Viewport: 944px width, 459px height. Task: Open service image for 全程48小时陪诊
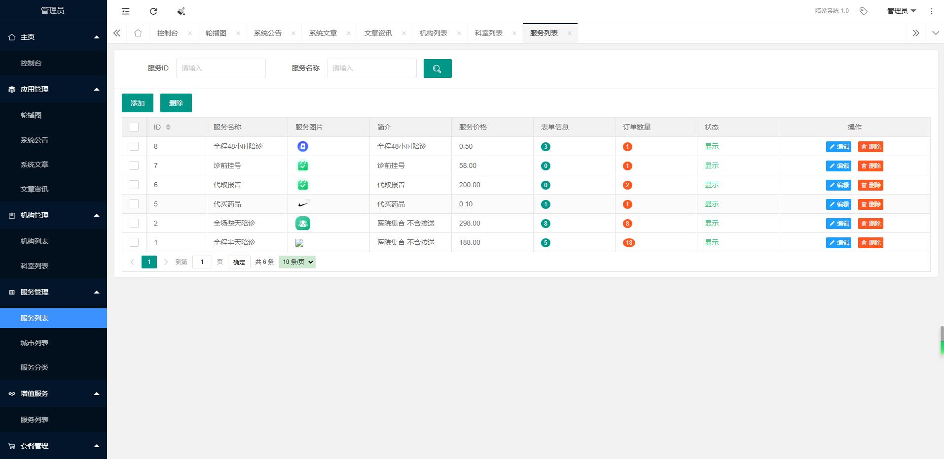coord(303,146)
